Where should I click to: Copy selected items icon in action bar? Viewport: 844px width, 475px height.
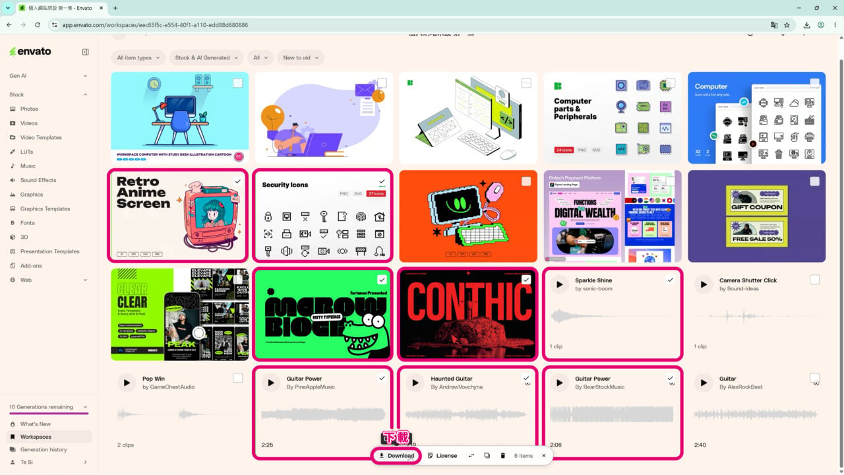point(487,456)
